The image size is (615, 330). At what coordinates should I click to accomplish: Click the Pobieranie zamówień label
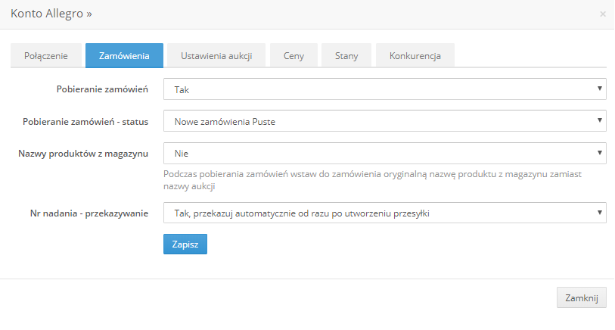tap(102, 89)
